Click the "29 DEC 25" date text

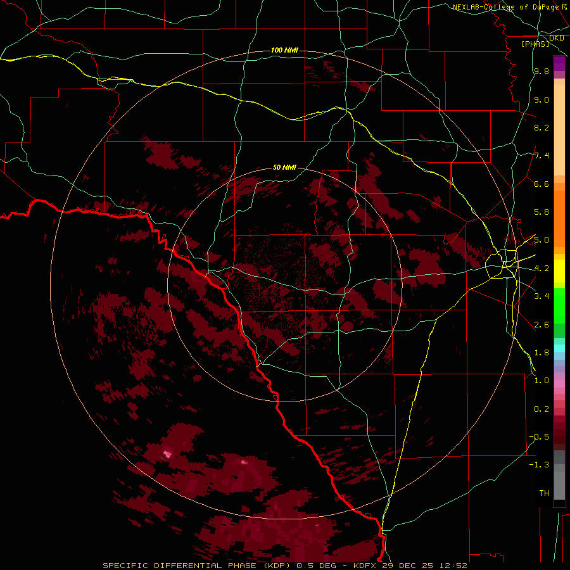406,566
